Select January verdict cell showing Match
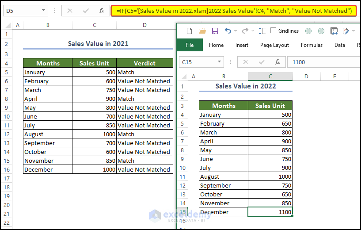This screenshot has width=361, height=230. (x=144, y=72)
